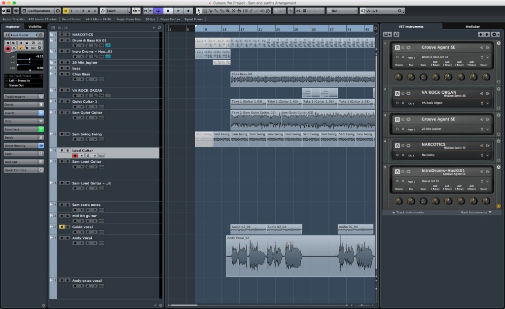
Task: Go to previous marker transport button
Action: tap(145, 11)
